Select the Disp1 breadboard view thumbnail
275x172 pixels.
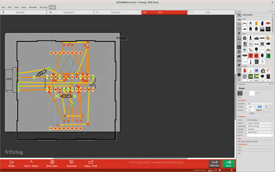240,93
